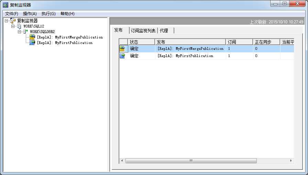Click 确定 status in MyFirstMergePublication row
Image resolution: width=308 pixels, height=175 pixels.
coord(134,49)
